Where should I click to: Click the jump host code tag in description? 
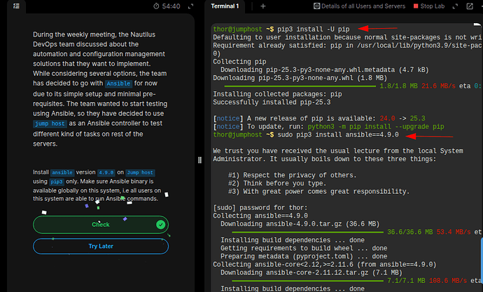point(50,123)
